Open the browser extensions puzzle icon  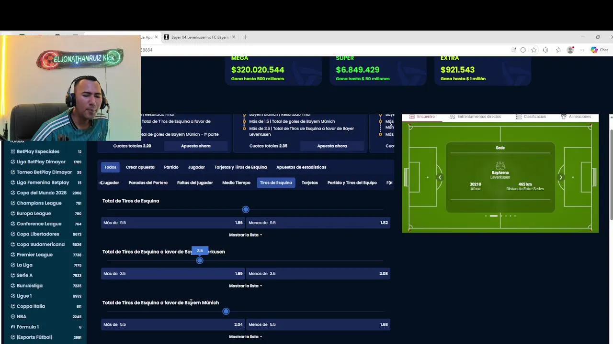tap(545, 50)
